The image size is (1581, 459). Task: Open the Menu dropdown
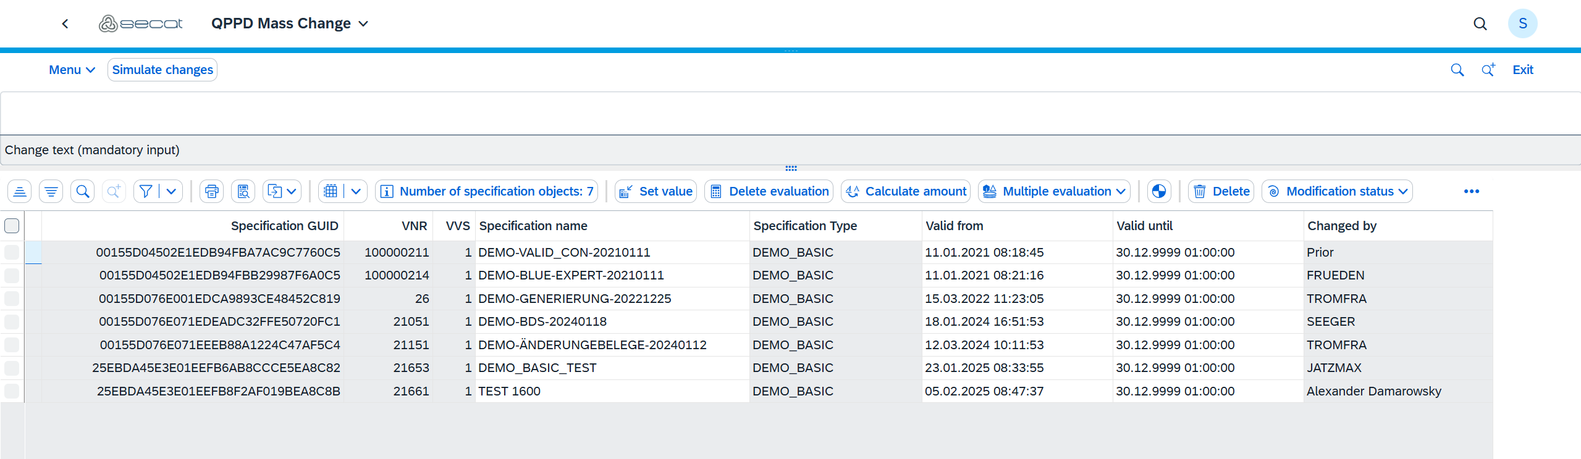point(72,70)
